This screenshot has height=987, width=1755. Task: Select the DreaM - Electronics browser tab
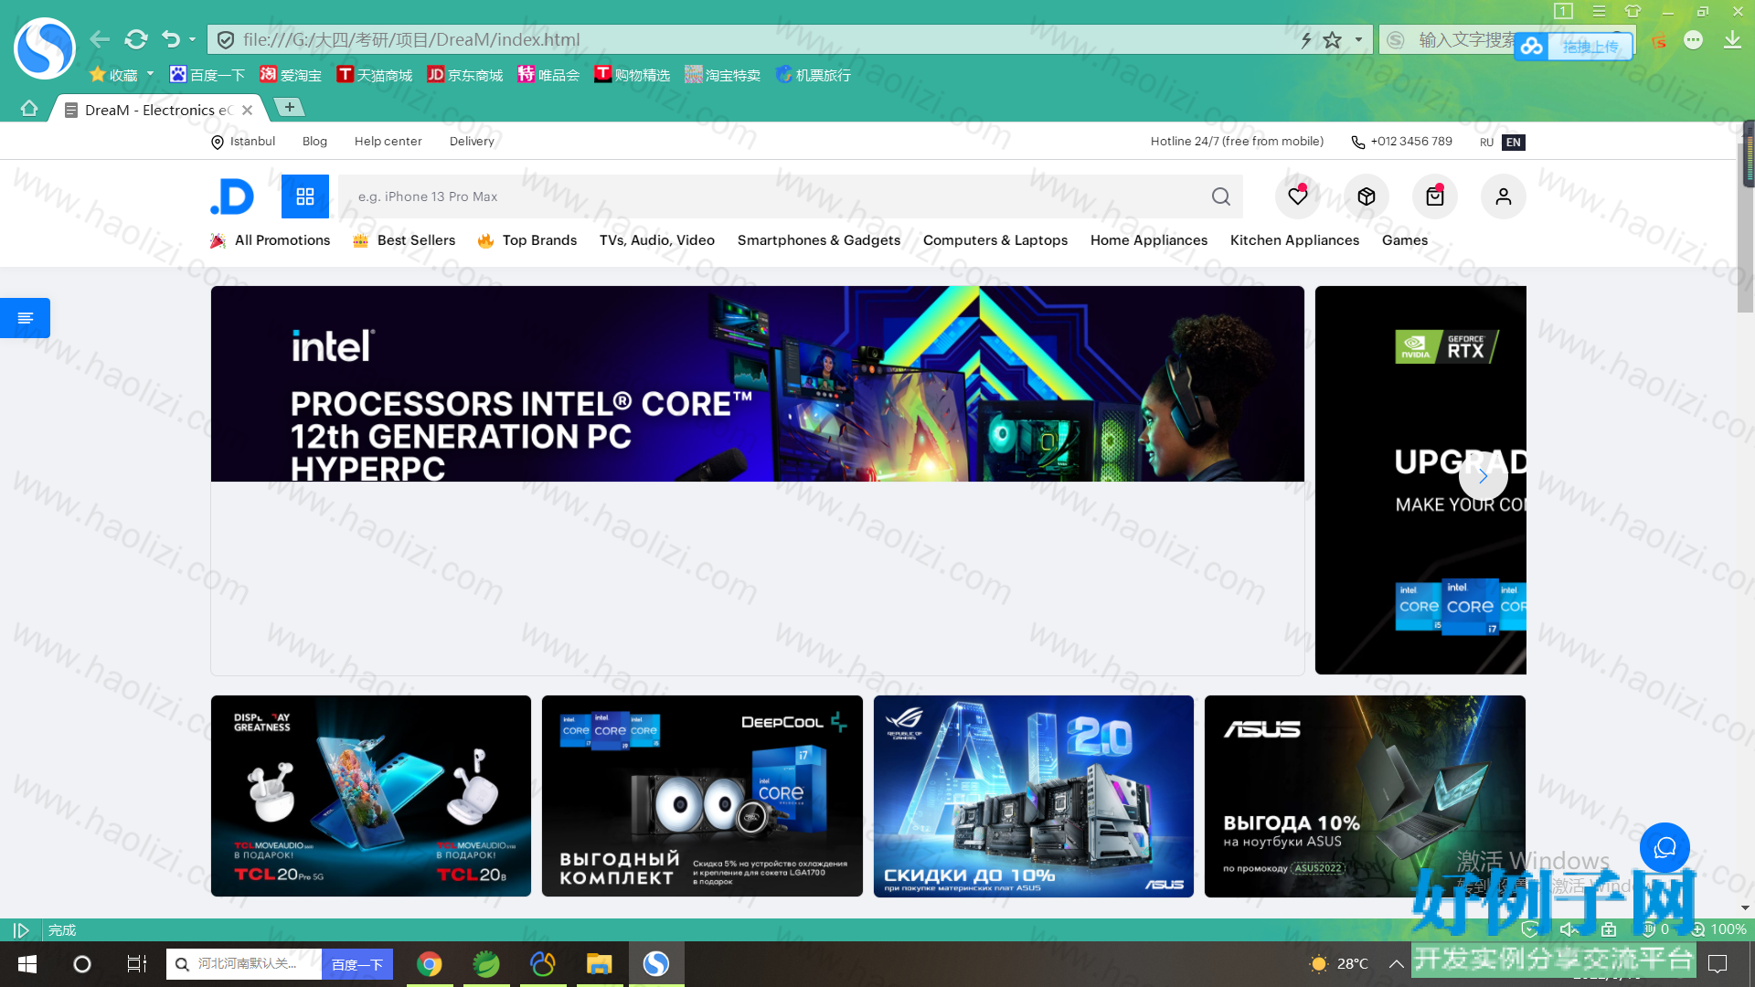click(x=158, y=110)
